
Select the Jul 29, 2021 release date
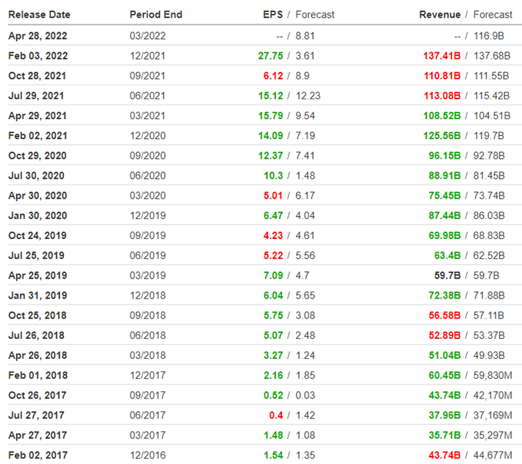(x=36, y=96)
